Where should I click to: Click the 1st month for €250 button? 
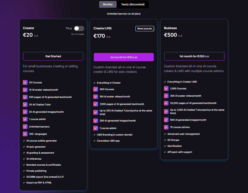[194, 56]
